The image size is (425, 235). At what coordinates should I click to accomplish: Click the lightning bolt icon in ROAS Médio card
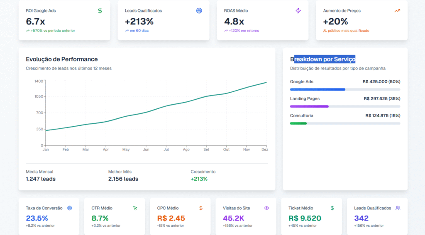298,11
